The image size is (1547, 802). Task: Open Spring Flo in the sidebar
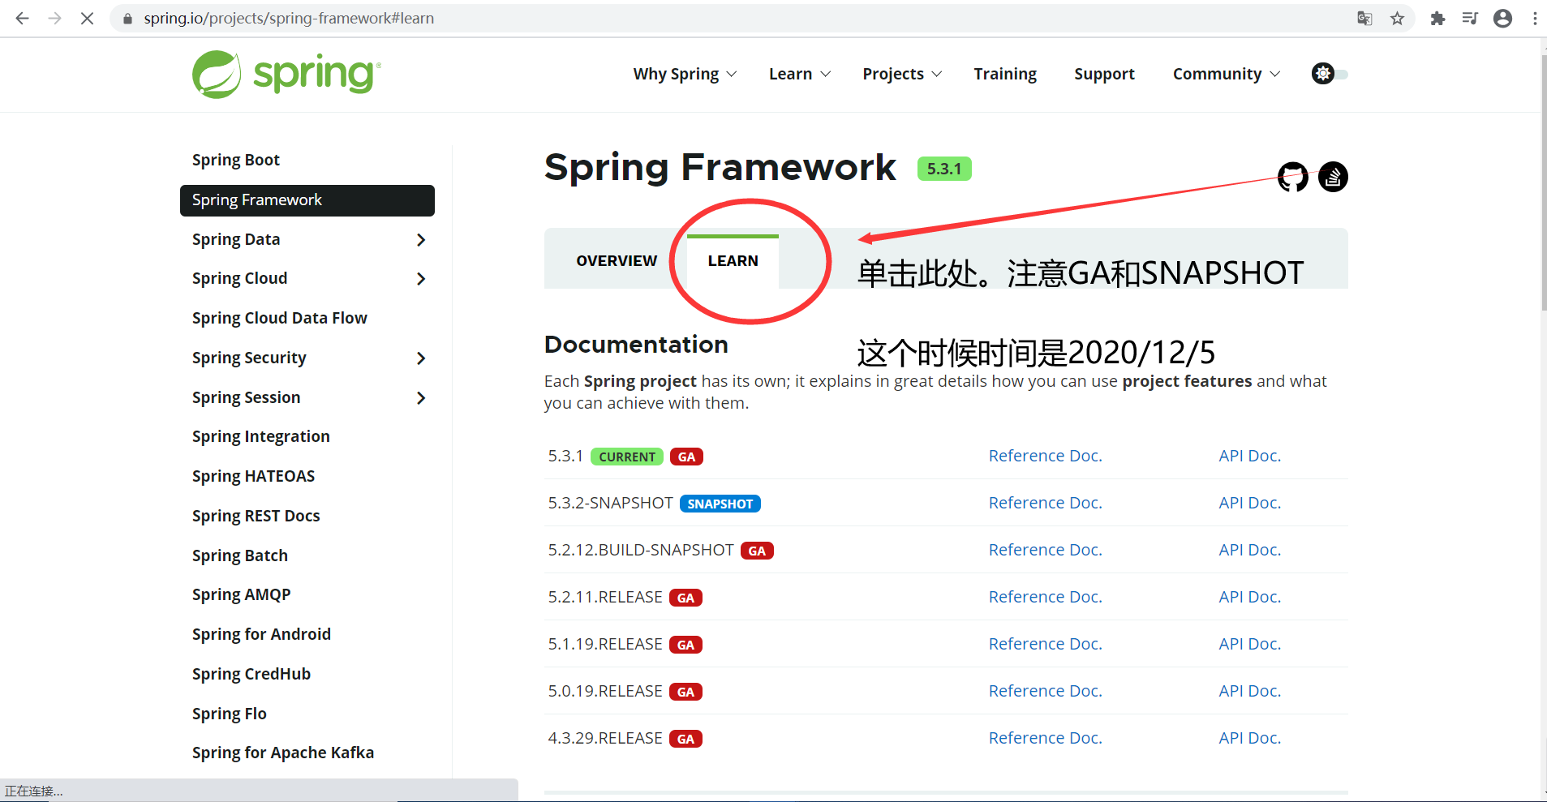coord(229,714)
